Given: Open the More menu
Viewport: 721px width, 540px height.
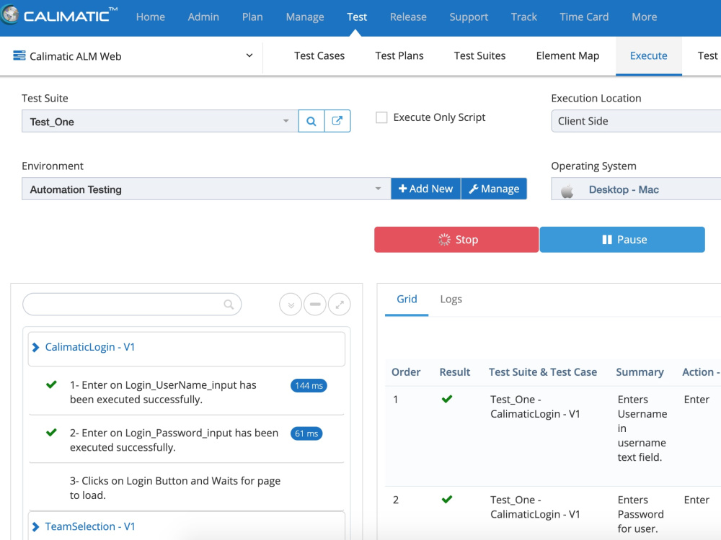Looking at the screenshot, I should 644,17.
